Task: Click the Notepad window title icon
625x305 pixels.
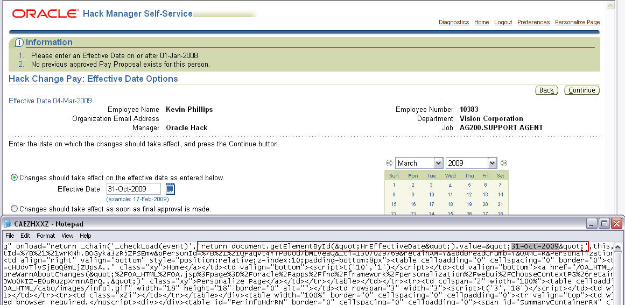Action: 8,224
